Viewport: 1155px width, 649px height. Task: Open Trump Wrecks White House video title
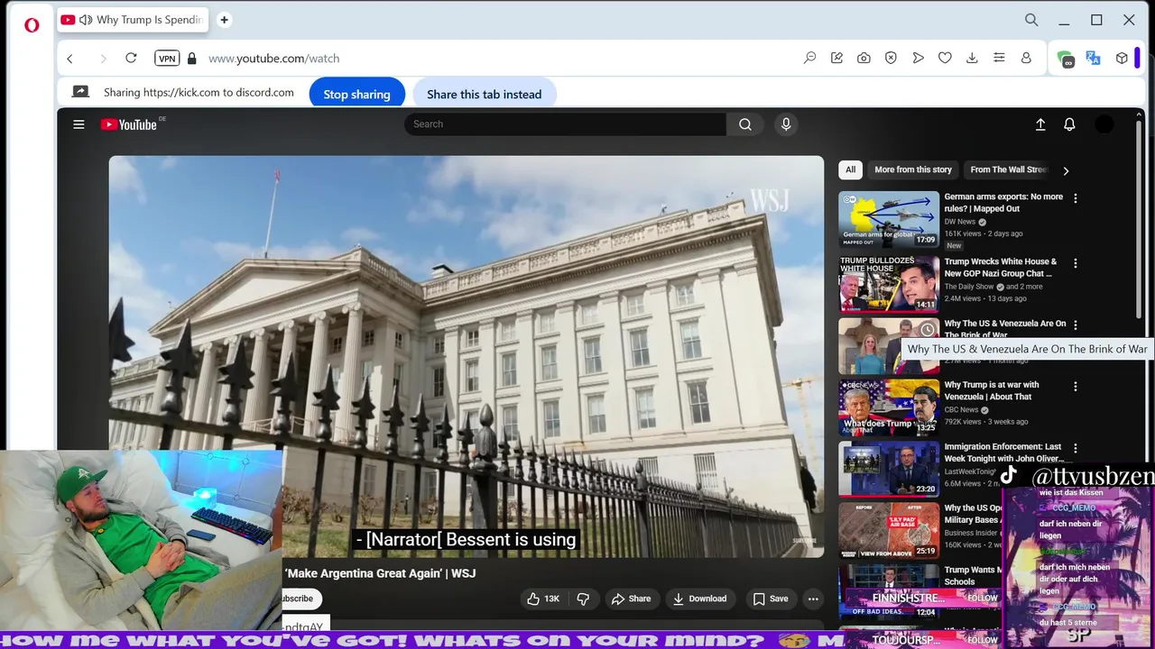coord(1000,268)
